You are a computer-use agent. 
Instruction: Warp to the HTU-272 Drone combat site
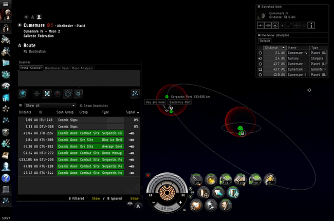132,153
